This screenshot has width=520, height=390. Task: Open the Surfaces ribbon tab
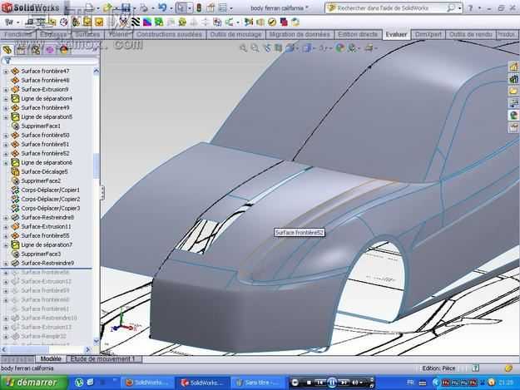click(x=87, y=34)
